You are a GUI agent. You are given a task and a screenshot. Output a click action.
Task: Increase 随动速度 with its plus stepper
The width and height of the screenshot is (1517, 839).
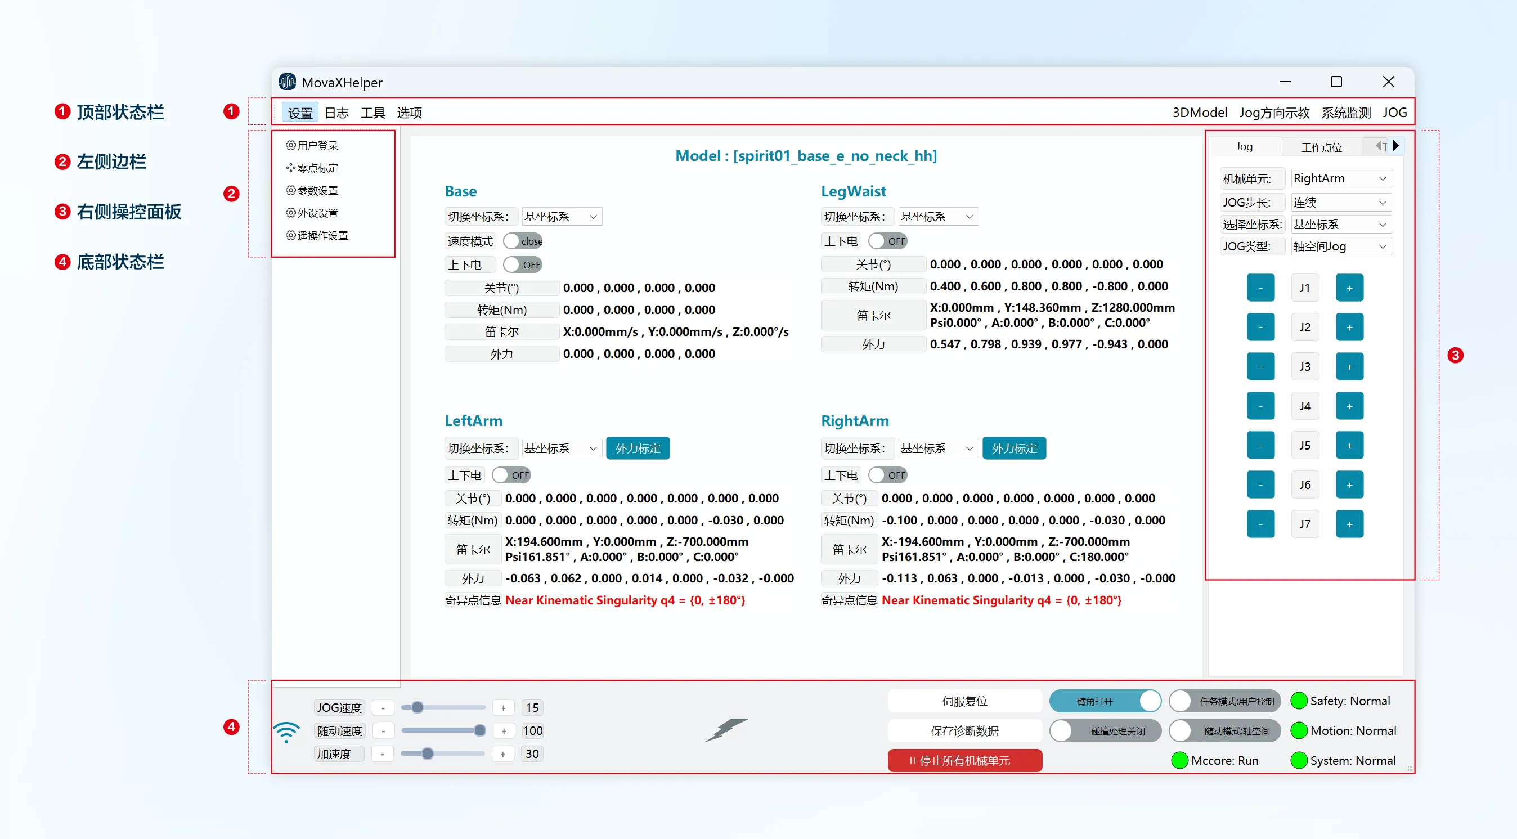(504, 732)
